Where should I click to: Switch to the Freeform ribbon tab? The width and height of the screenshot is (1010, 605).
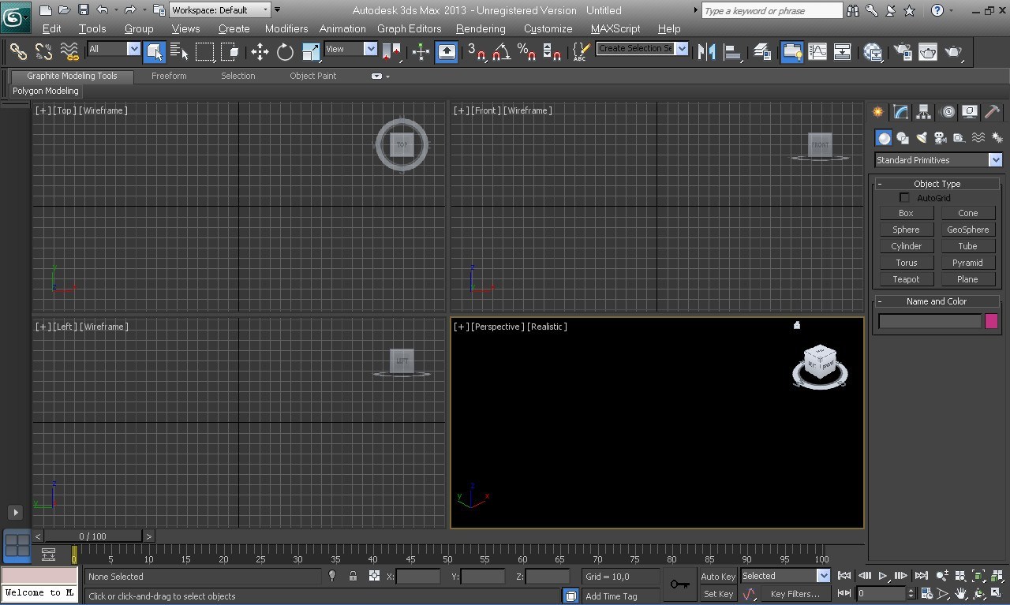click(x=169, y=76)
